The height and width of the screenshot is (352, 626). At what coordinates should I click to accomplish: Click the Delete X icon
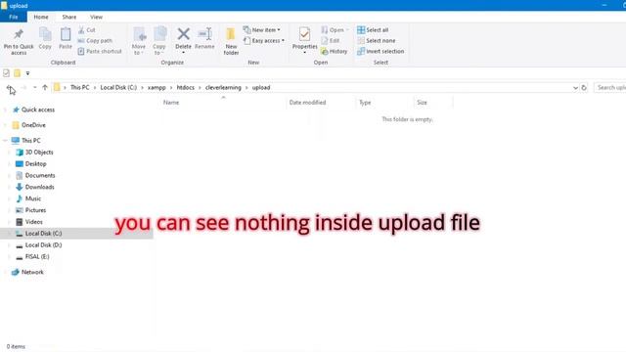click(183, 34)
